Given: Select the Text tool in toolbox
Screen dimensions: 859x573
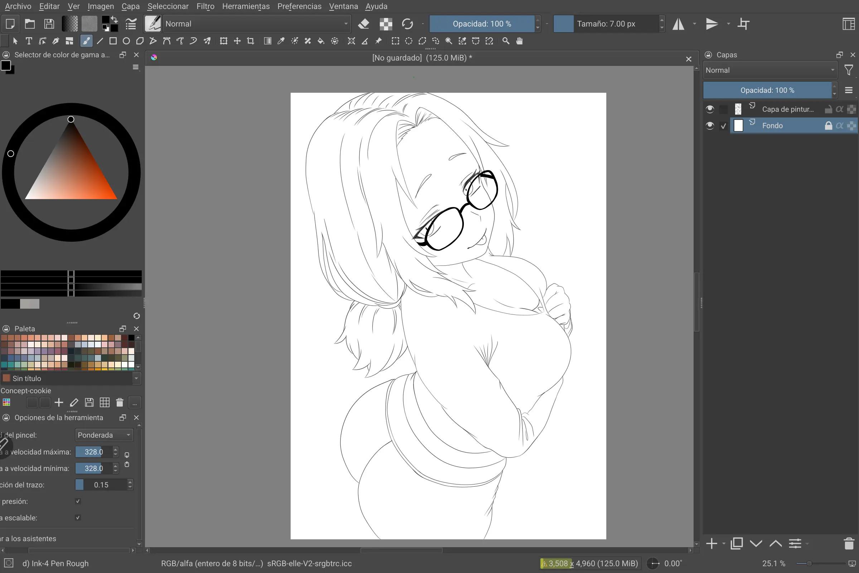Looking at the screenshot, I should tap(29, 41).
